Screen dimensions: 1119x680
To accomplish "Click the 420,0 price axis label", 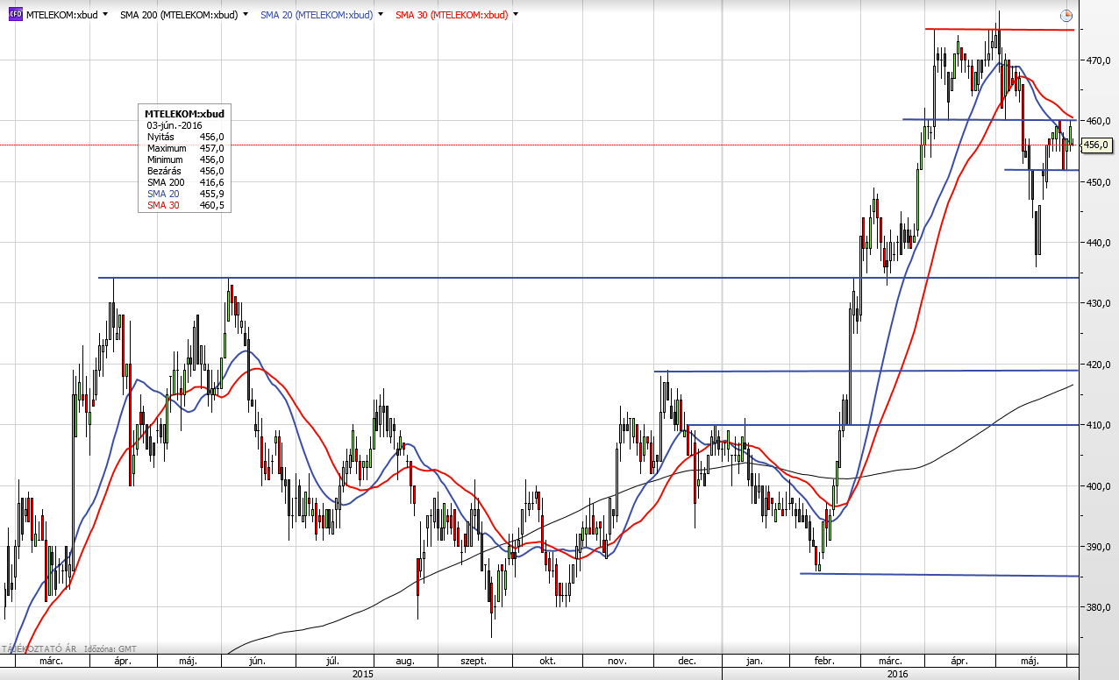I will point(1099,365).
